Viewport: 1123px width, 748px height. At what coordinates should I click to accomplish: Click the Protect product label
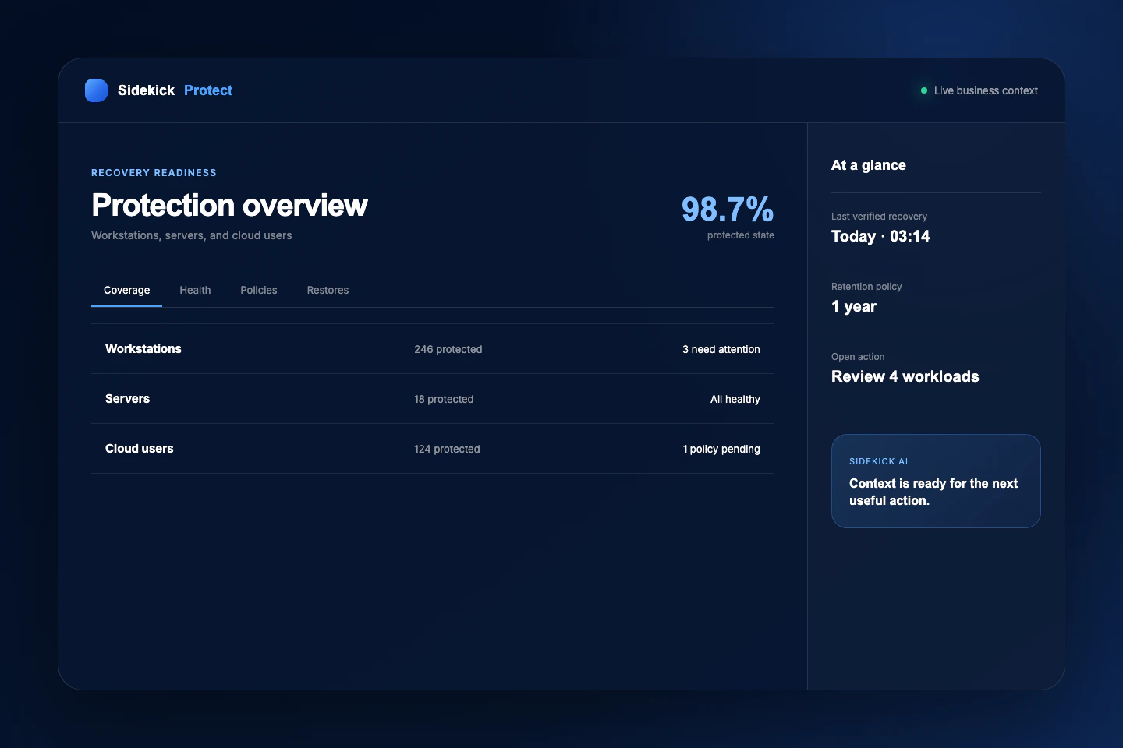208,90
